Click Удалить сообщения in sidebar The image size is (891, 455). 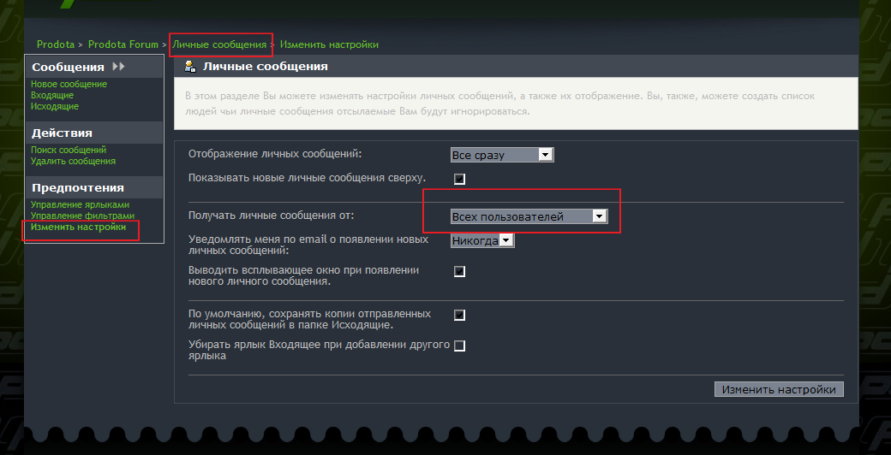click(x=74, y=161)
